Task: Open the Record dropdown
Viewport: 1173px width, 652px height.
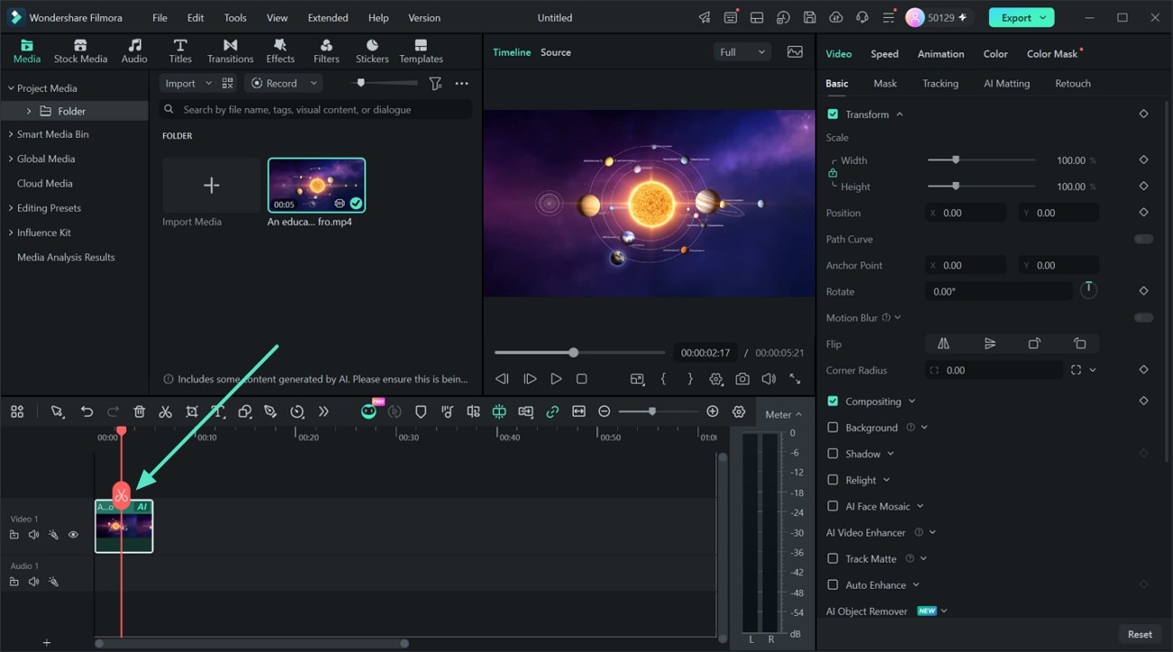Action: click(x=284, y=83)
